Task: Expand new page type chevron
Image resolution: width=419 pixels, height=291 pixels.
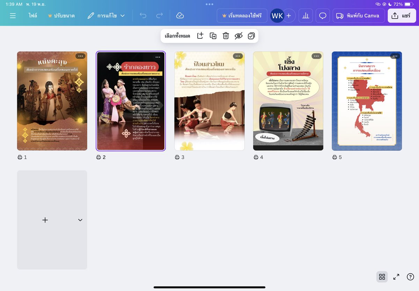Action: click(80, 220)
